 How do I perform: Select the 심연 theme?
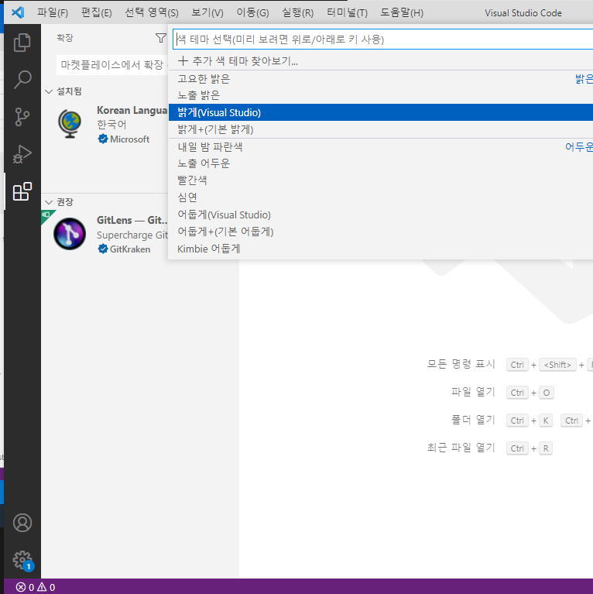pyautogui.click(x=381, y=197)
